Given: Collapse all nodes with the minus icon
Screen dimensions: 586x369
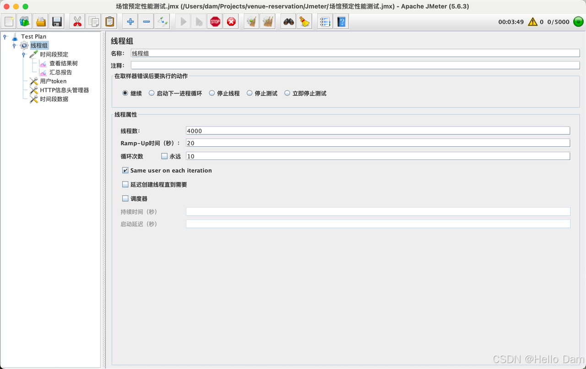Looking at the screenshot, I should pyautogui.click(x=146, y=21).
